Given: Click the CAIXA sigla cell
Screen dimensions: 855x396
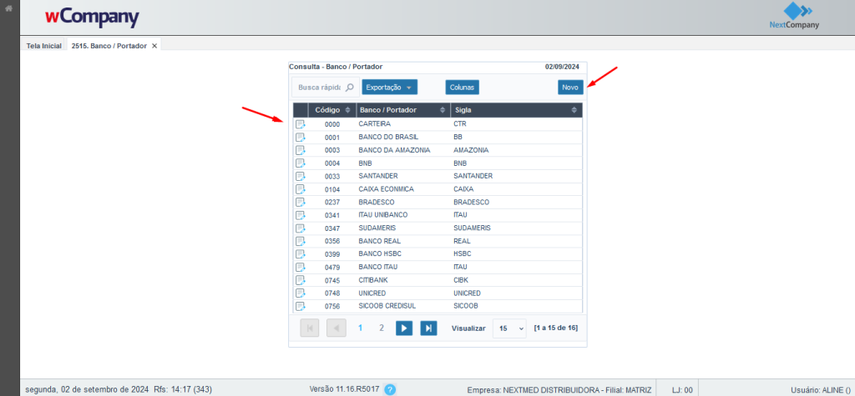Looking at the screenshot, I should [x=463, y=189].
